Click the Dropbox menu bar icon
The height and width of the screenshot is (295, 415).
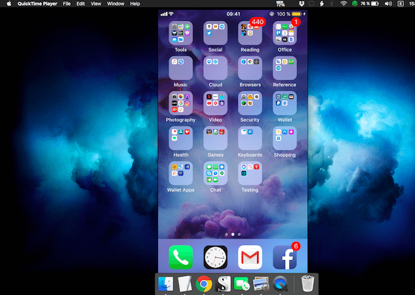tap(302, 4)
